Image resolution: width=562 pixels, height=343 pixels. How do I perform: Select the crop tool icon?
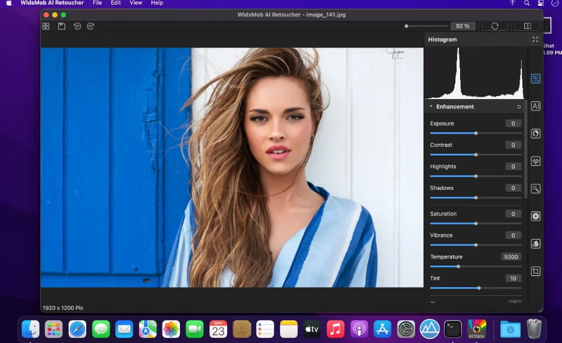pos(535,271)
